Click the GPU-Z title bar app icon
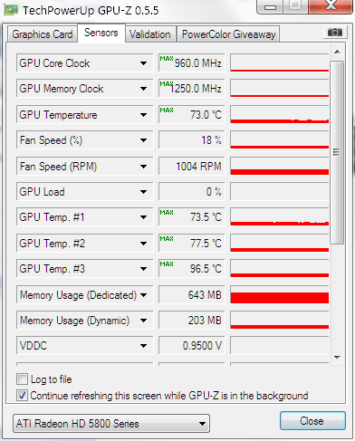Image resolution: width=355 pixels, height=441 pixels. coord(11,10)
